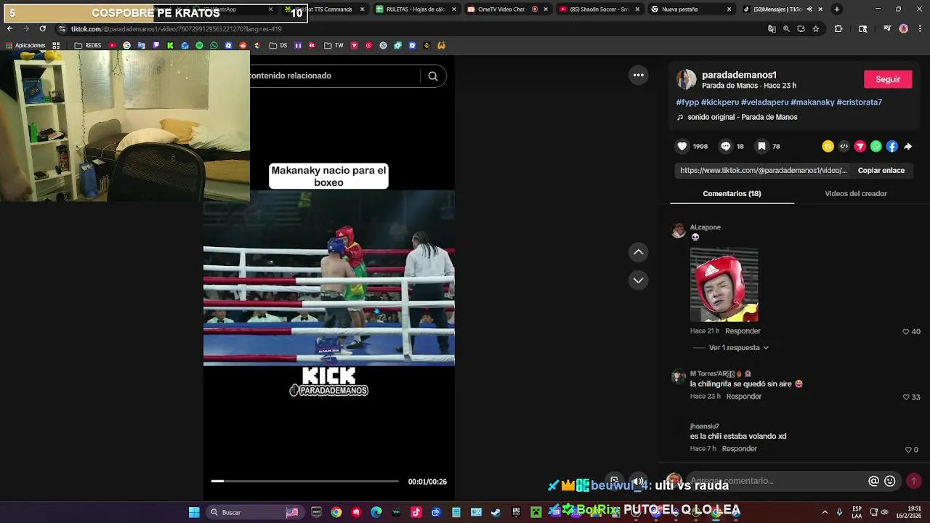This screenshot has width=930, height=523.
Task: Click the browser address bar URL
Action: click(176, 29)
